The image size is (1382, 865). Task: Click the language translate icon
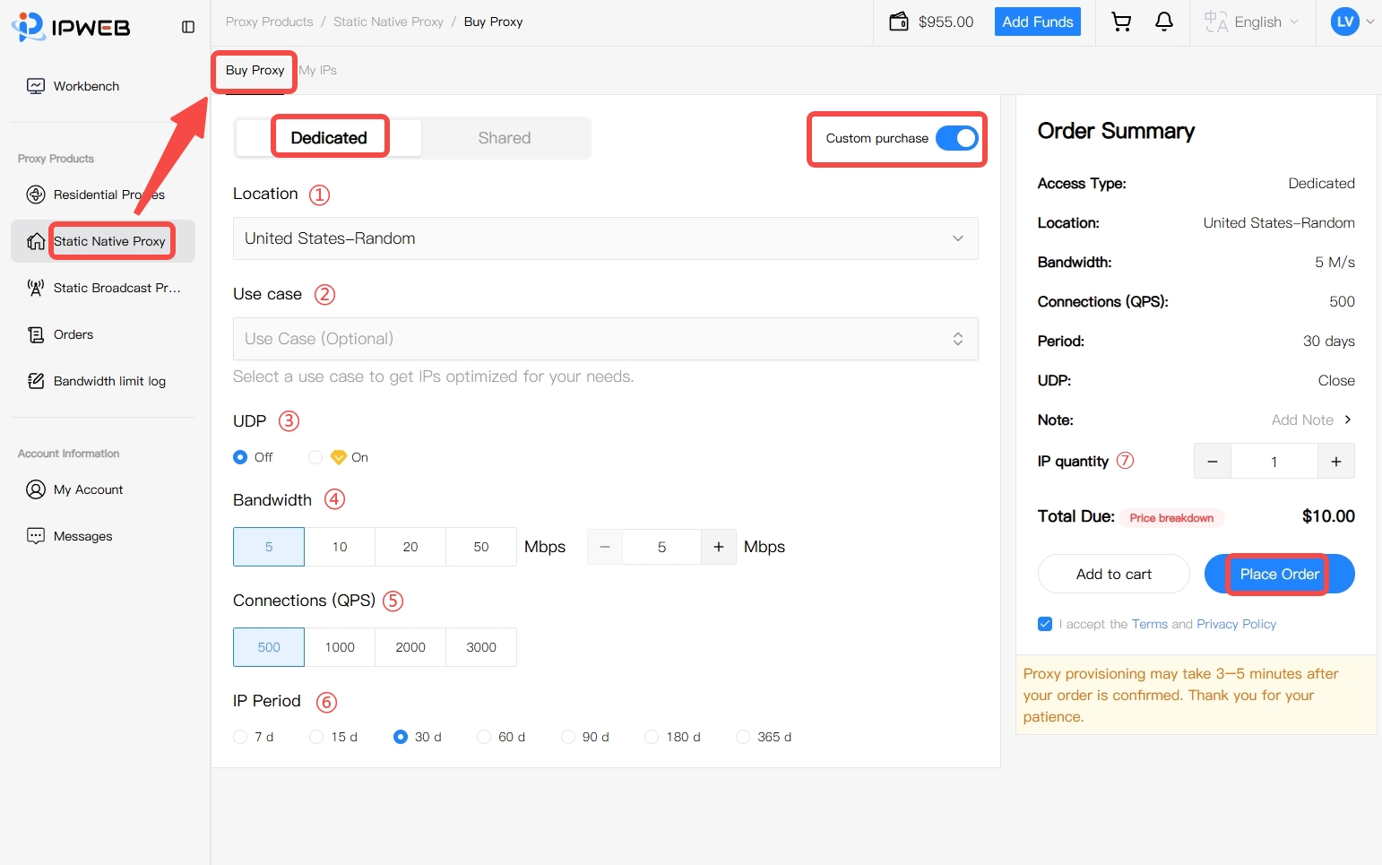coord(1216,22)
